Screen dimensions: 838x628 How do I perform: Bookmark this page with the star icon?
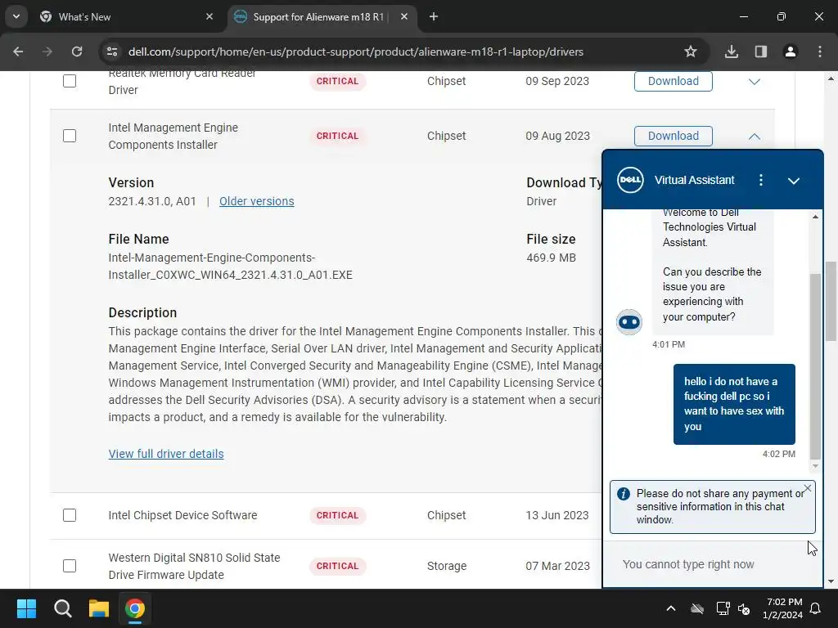point(691,52)
